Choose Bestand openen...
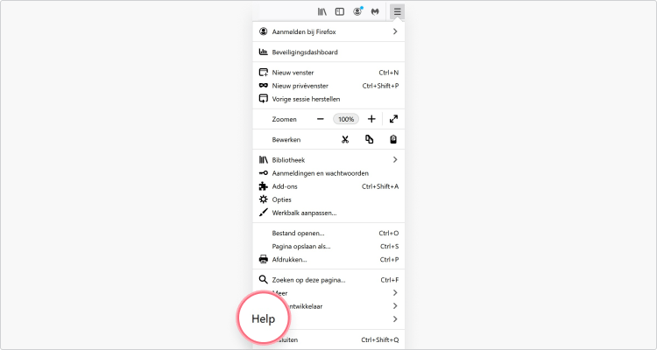This screenshot has width=657, height=350. pyautogui.click(x=328, y=234)
